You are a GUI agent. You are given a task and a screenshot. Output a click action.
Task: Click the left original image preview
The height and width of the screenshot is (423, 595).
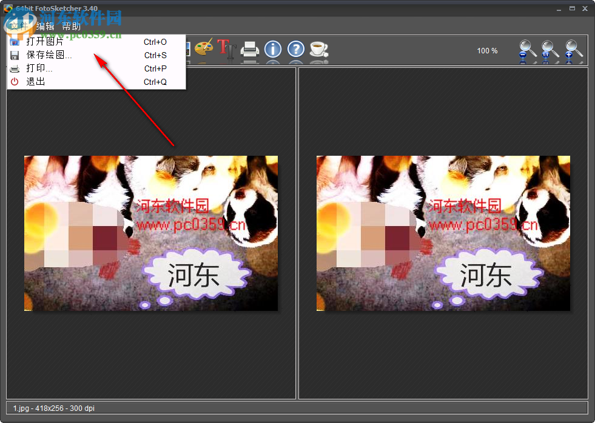(150, 233)
